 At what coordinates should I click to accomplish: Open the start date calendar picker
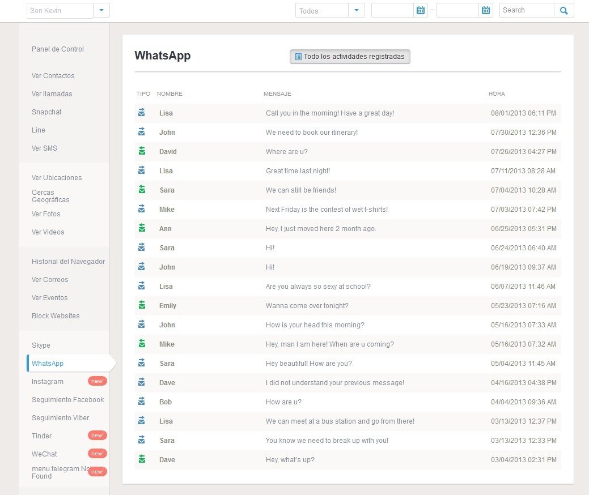coord(420,11)
